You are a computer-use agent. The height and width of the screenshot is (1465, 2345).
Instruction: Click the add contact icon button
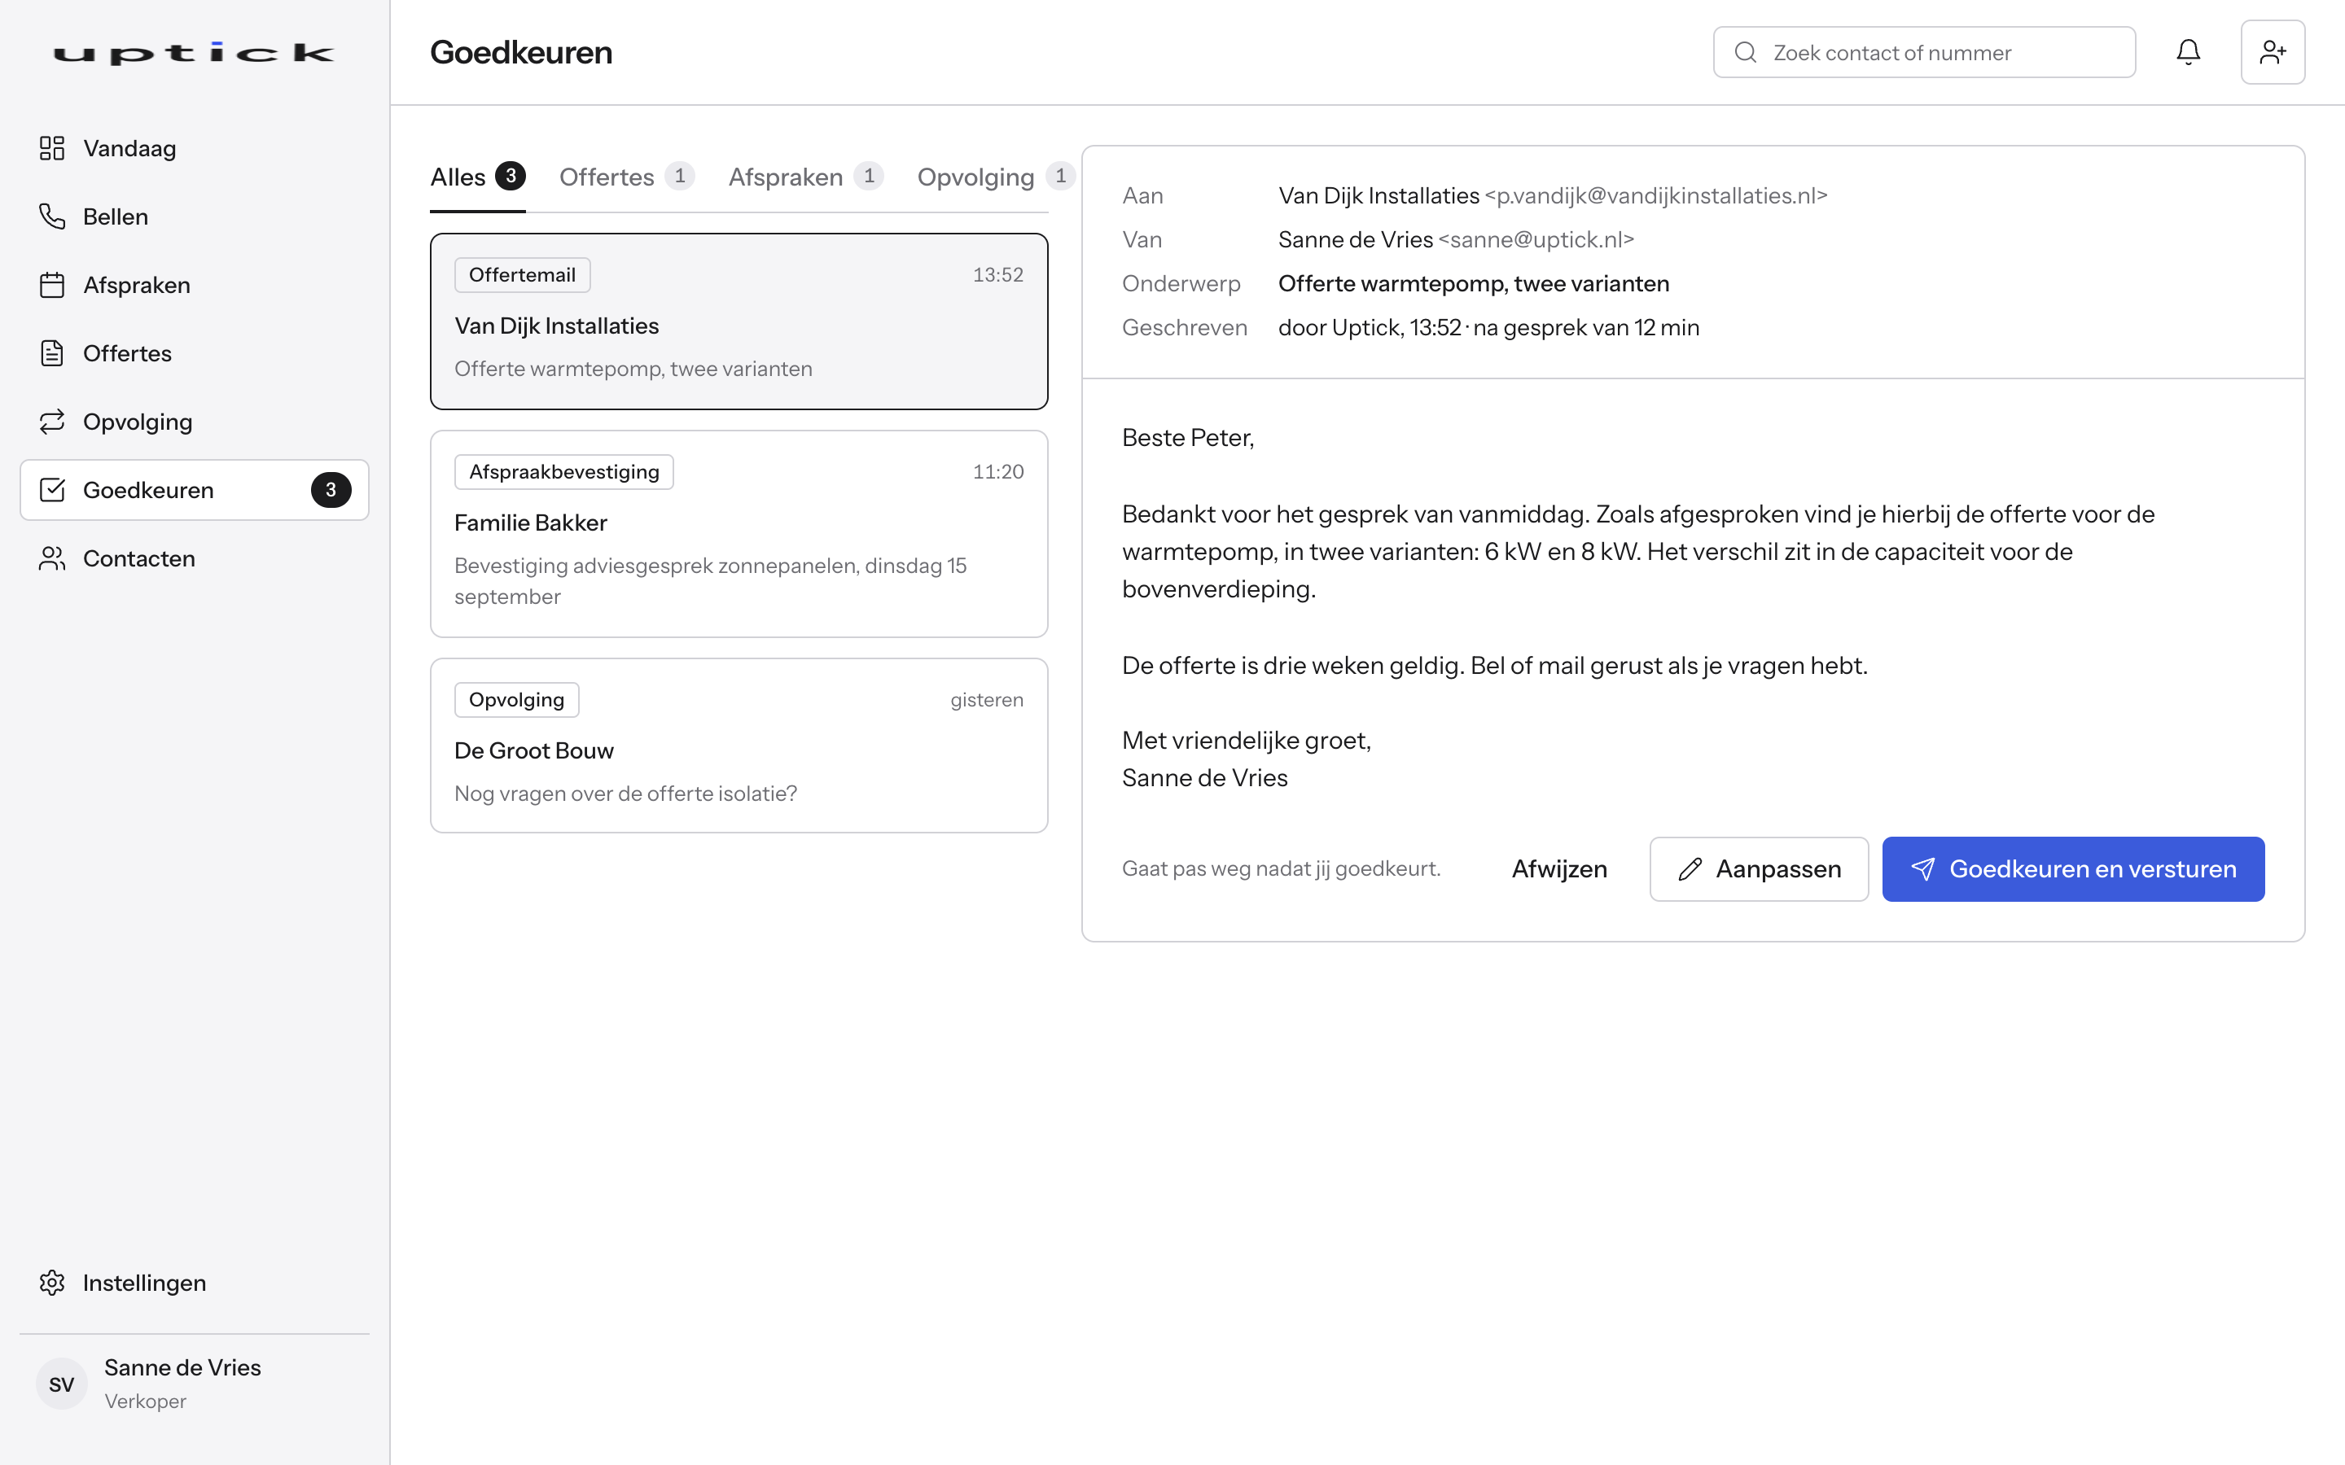pyautogui.click(x=2273, y=52)
